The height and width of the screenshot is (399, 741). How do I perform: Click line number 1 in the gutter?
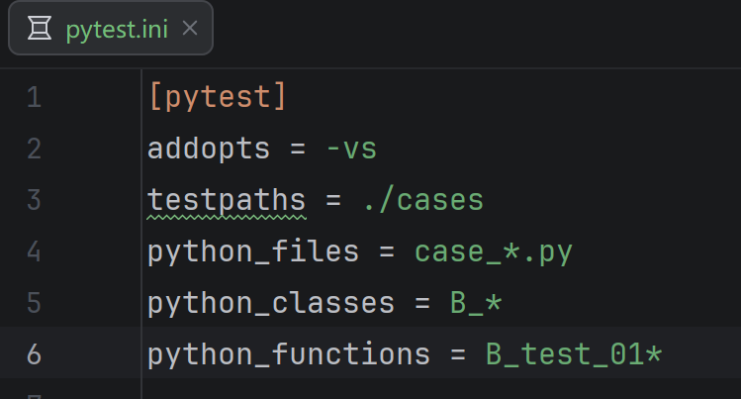pos(34,97)
